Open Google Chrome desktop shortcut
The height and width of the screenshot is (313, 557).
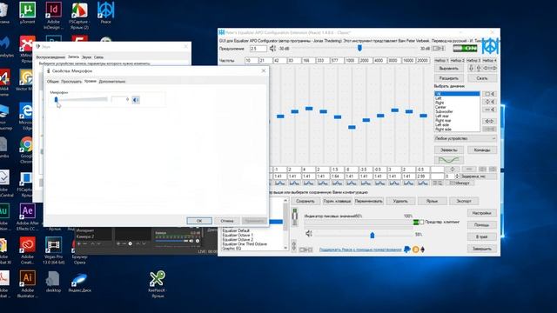[27, 150]
